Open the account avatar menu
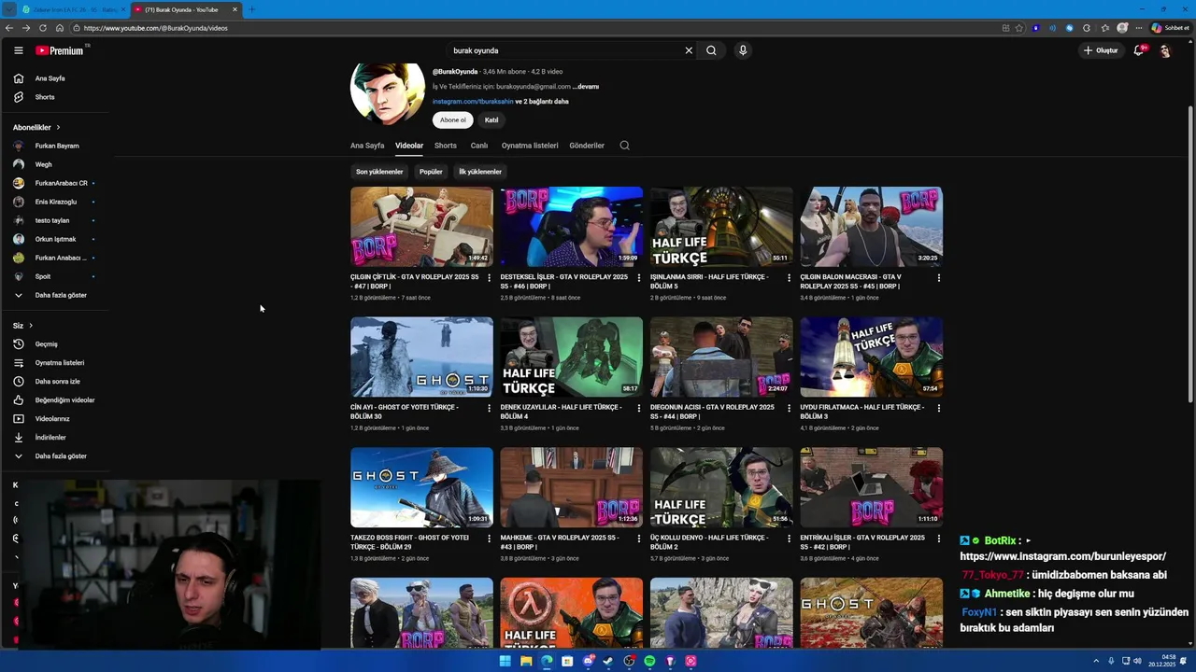 (x=1165, y=50)
